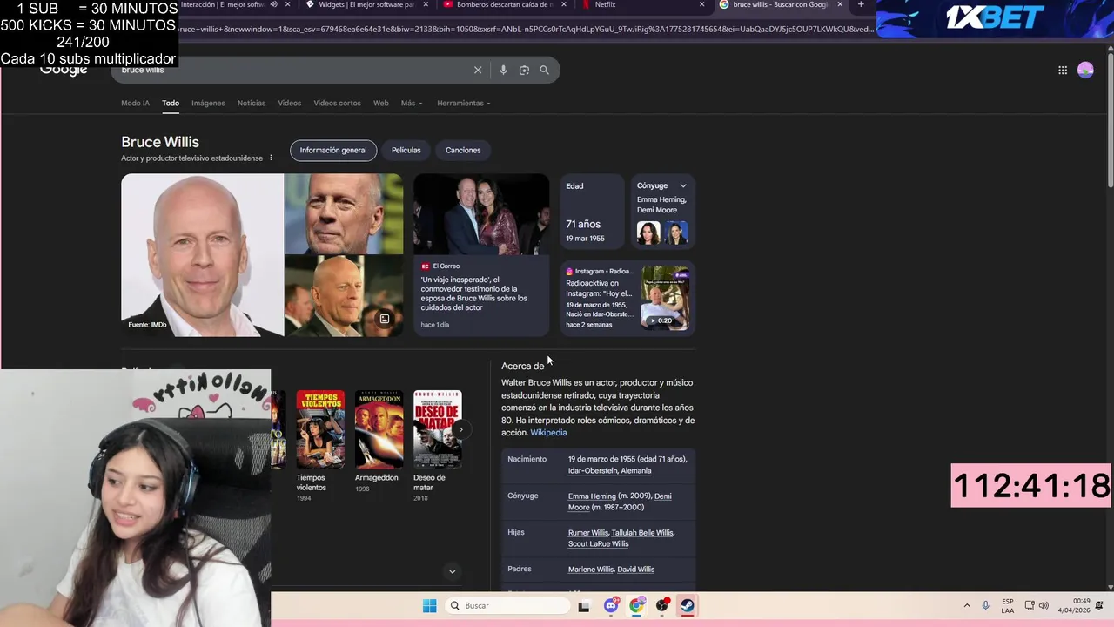Image resolution: width=1114 pixels, height=627 pixels.
Task: Open the Deseo de matar movie poster
Action: pyautogui.click(x=437, y=429)
